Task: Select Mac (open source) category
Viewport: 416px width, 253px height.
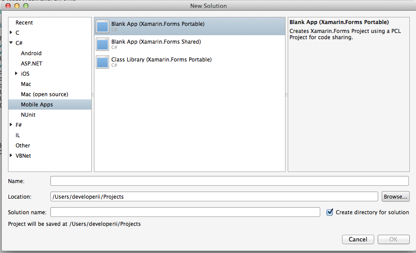Action: 45,94
